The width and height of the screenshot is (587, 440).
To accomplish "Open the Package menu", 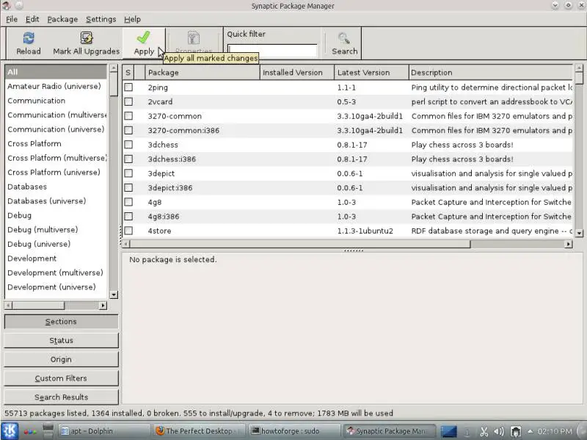I will (62, 19).
